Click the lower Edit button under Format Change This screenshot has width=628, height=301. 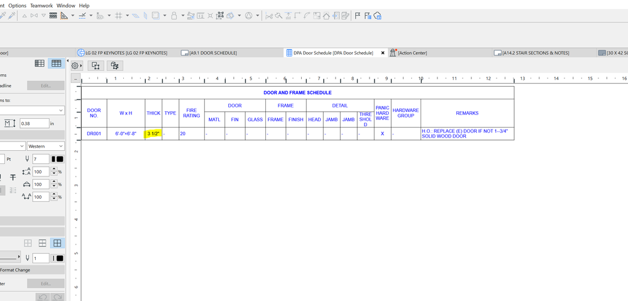point(46,283)
